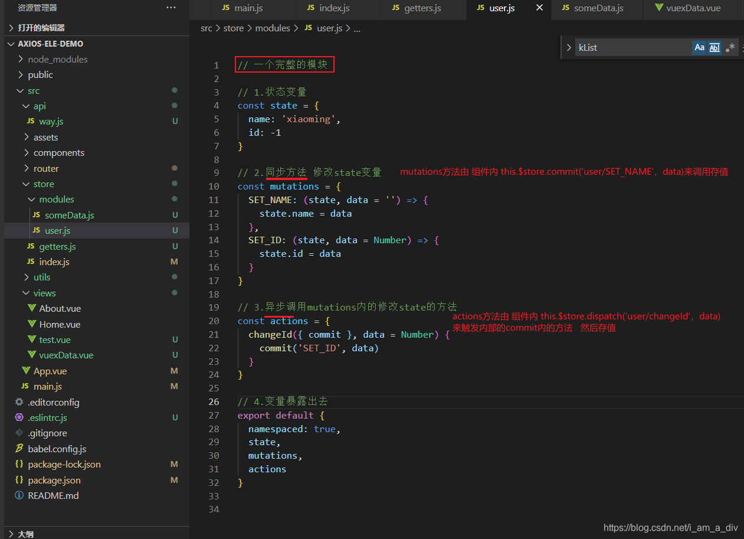744x539 pixels.
Task: Close the user.js editor tab
Action: pos(539,8)
